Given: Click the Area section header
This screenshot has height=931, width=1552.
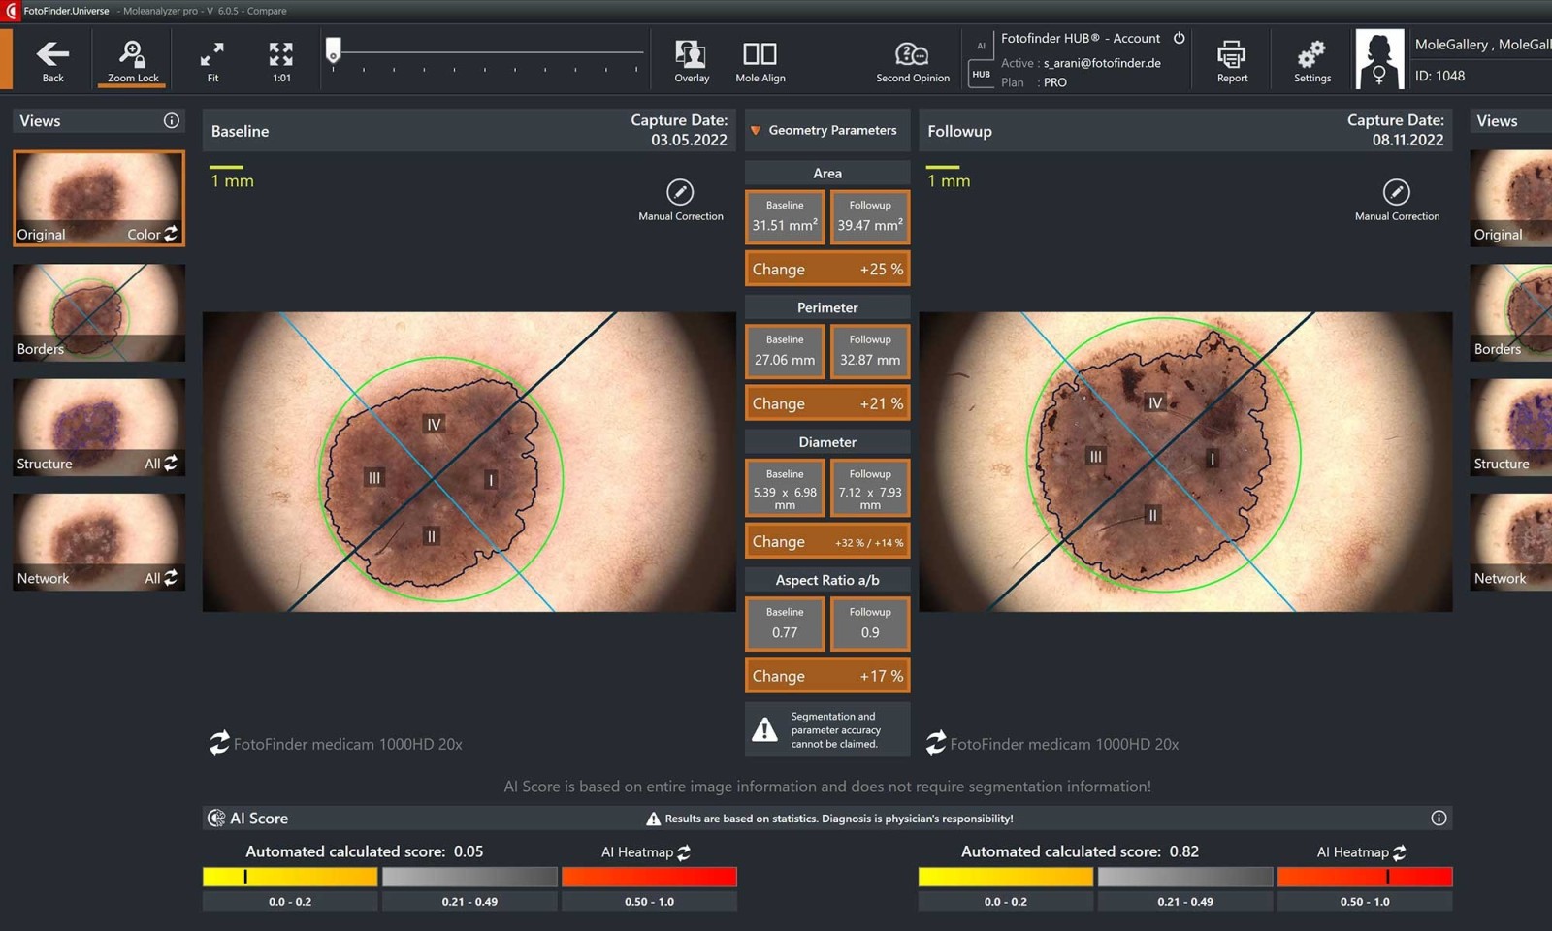Looking at the screenshot, I should point(827,174).
